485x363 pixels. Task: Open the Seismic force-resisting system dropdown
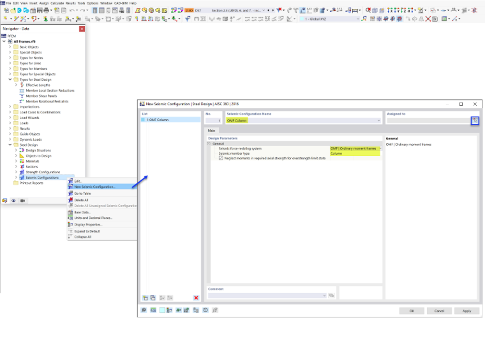pos(380,148)
